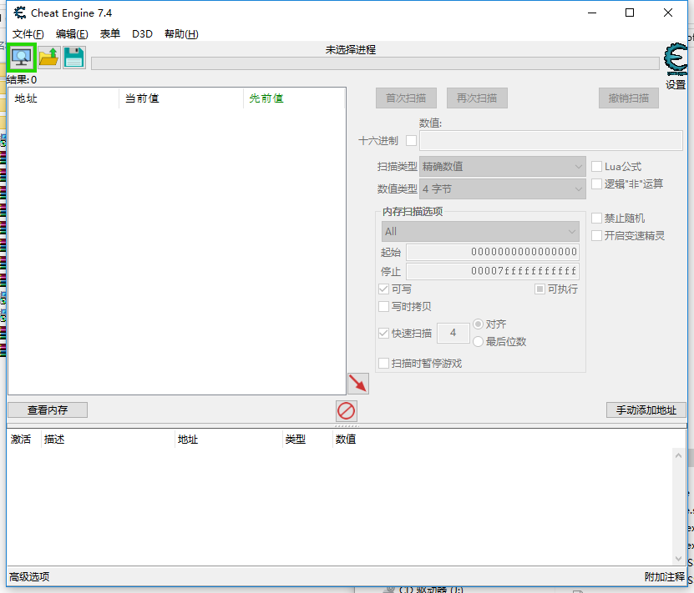Click the 未选择进程 process label
This screenshot has width=694, height=593.
pyautogui.click(x=351, y=50)
